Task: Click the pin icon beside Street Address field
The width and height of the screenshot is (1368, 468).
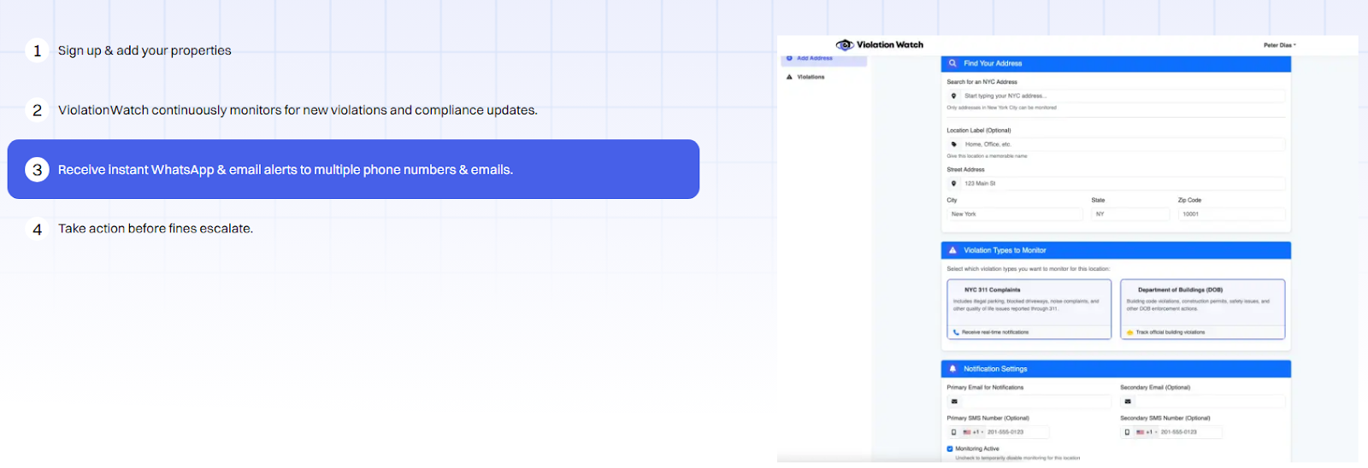Action: point(954,184)
